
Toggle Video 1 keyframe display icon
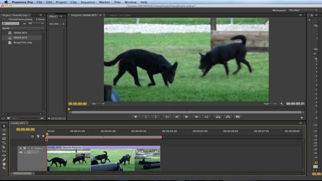25,152
